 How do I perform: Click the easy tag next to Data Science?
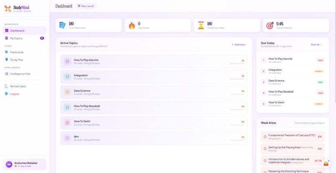(x=320, y=82)
